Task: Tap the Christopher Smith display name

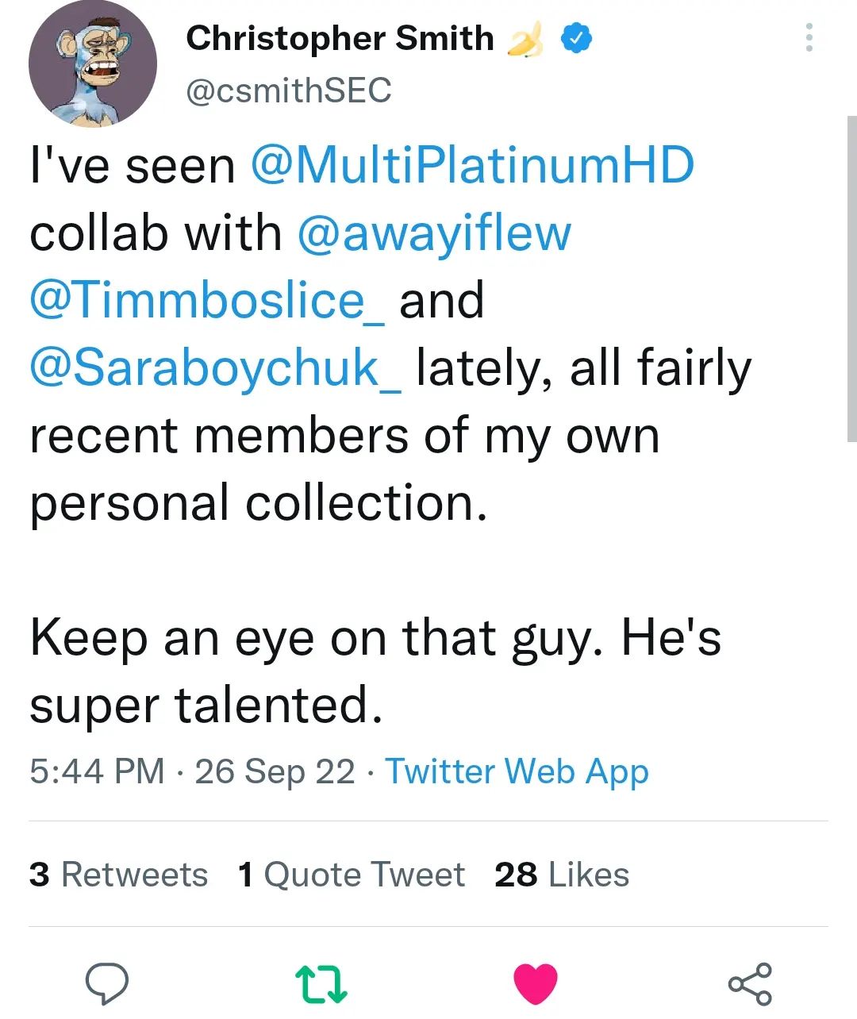Action: pyautogui.click(x=340, y=38)
